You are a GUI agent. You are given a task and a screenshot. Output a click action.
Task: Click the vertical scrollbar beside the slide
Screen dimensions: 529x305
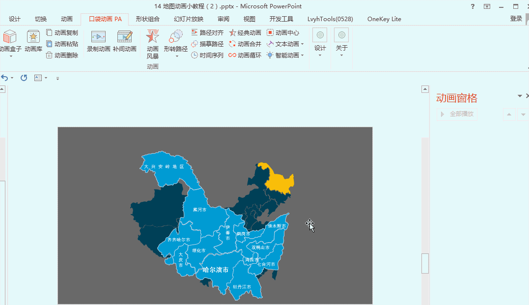coord(424,263)
